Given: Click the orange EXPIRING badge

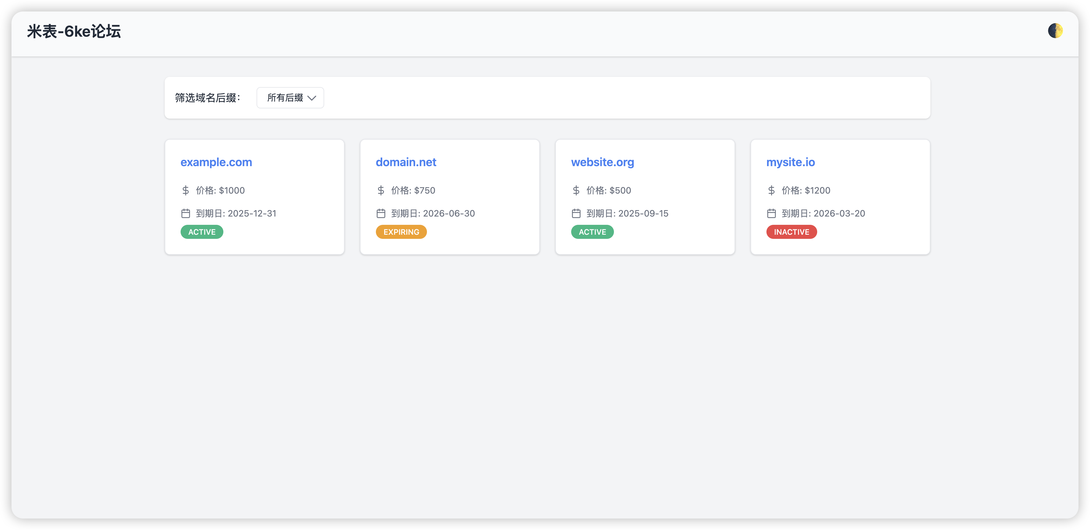Looking at the screenshot, I should (x=401, y=232).
